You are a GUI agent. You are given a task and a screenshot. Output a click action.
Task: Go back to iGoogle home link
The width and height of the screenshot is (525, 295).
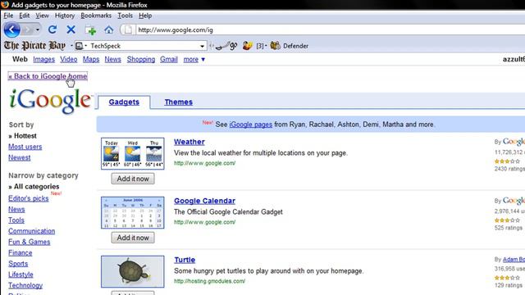(x=48, y=76)
